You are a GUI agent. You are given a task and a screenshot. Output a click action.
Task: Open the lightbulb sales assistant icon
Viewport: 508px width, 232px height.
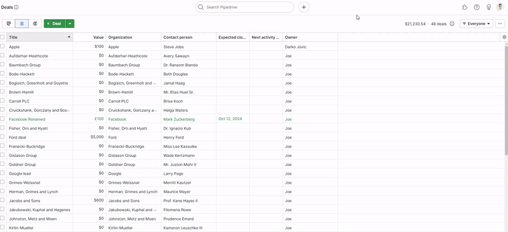[488, 7]
